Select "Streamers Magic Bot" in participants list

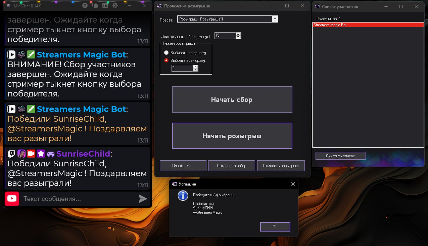click(x=368, y=25)
